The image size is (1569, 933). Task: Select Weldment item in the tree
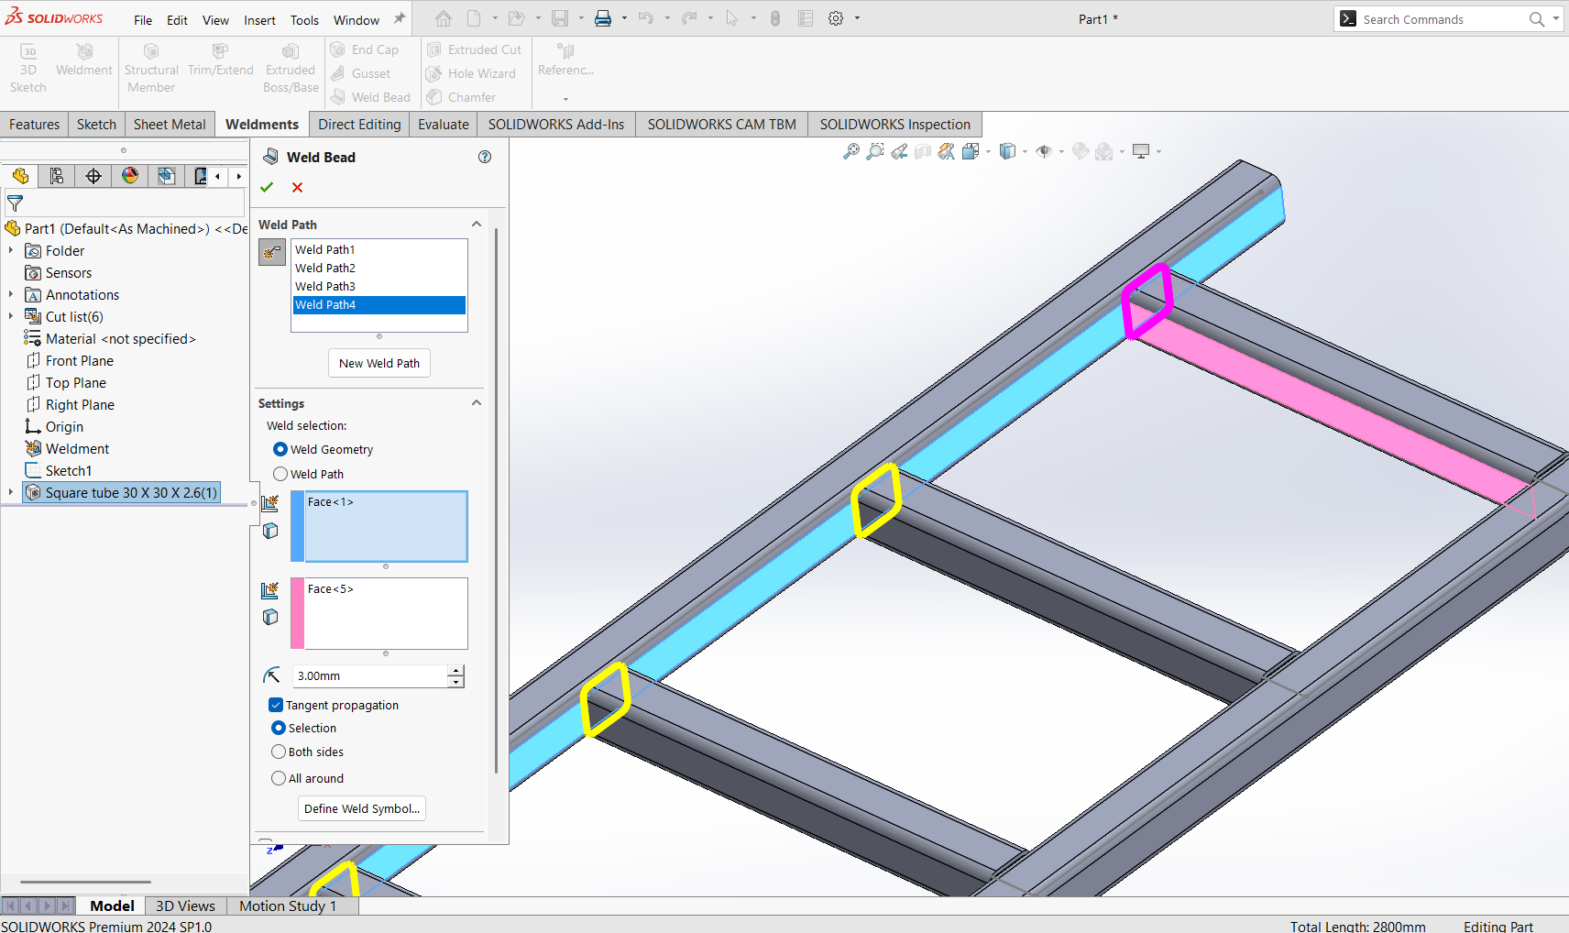pyautogui.click(x=77, y=449)
